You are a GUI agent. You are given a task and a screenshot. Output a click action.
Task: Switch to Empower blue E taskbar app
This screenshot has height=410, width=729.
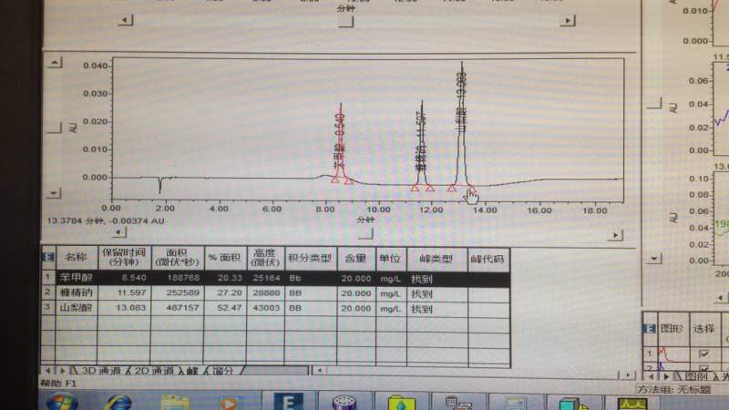288,402
